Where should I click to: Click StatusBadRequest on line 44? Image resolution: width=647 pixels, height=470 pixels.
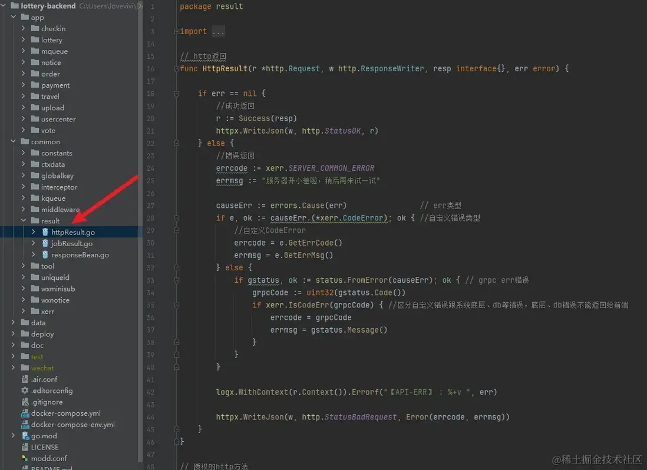click(360, 417)
